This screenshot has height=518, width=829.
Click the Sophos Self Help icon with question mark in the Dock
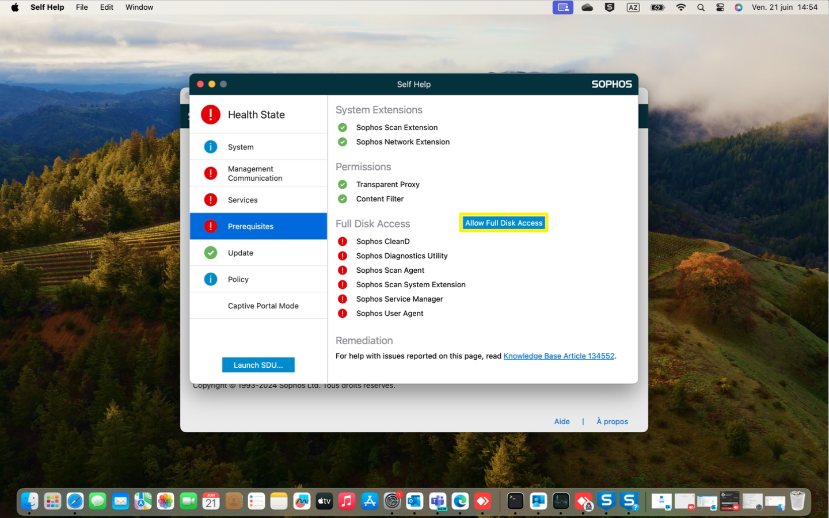(629, 501)
